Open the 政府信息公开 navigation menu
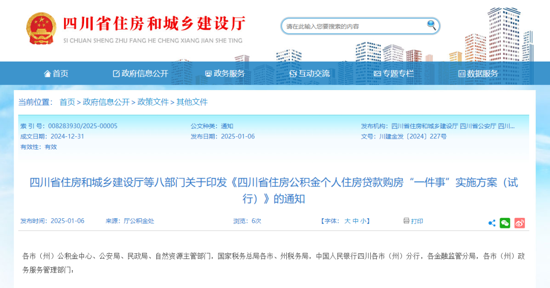Image resolution: width=550 pixels, height=288 pixels. 140,74
